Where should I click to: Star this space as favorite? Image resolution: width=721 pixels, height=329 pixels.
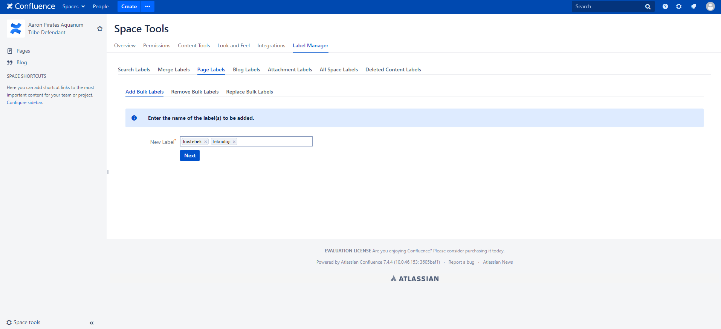click(100, 29)
